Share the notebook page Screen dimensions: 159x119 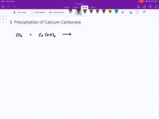point(144,7)
